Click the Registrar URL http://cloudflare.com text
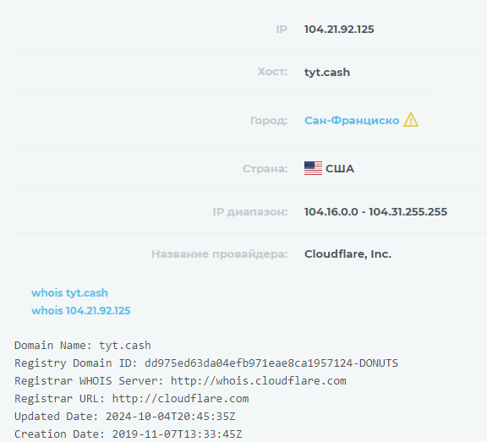487x442 pixels. click(x=180, y=398)
